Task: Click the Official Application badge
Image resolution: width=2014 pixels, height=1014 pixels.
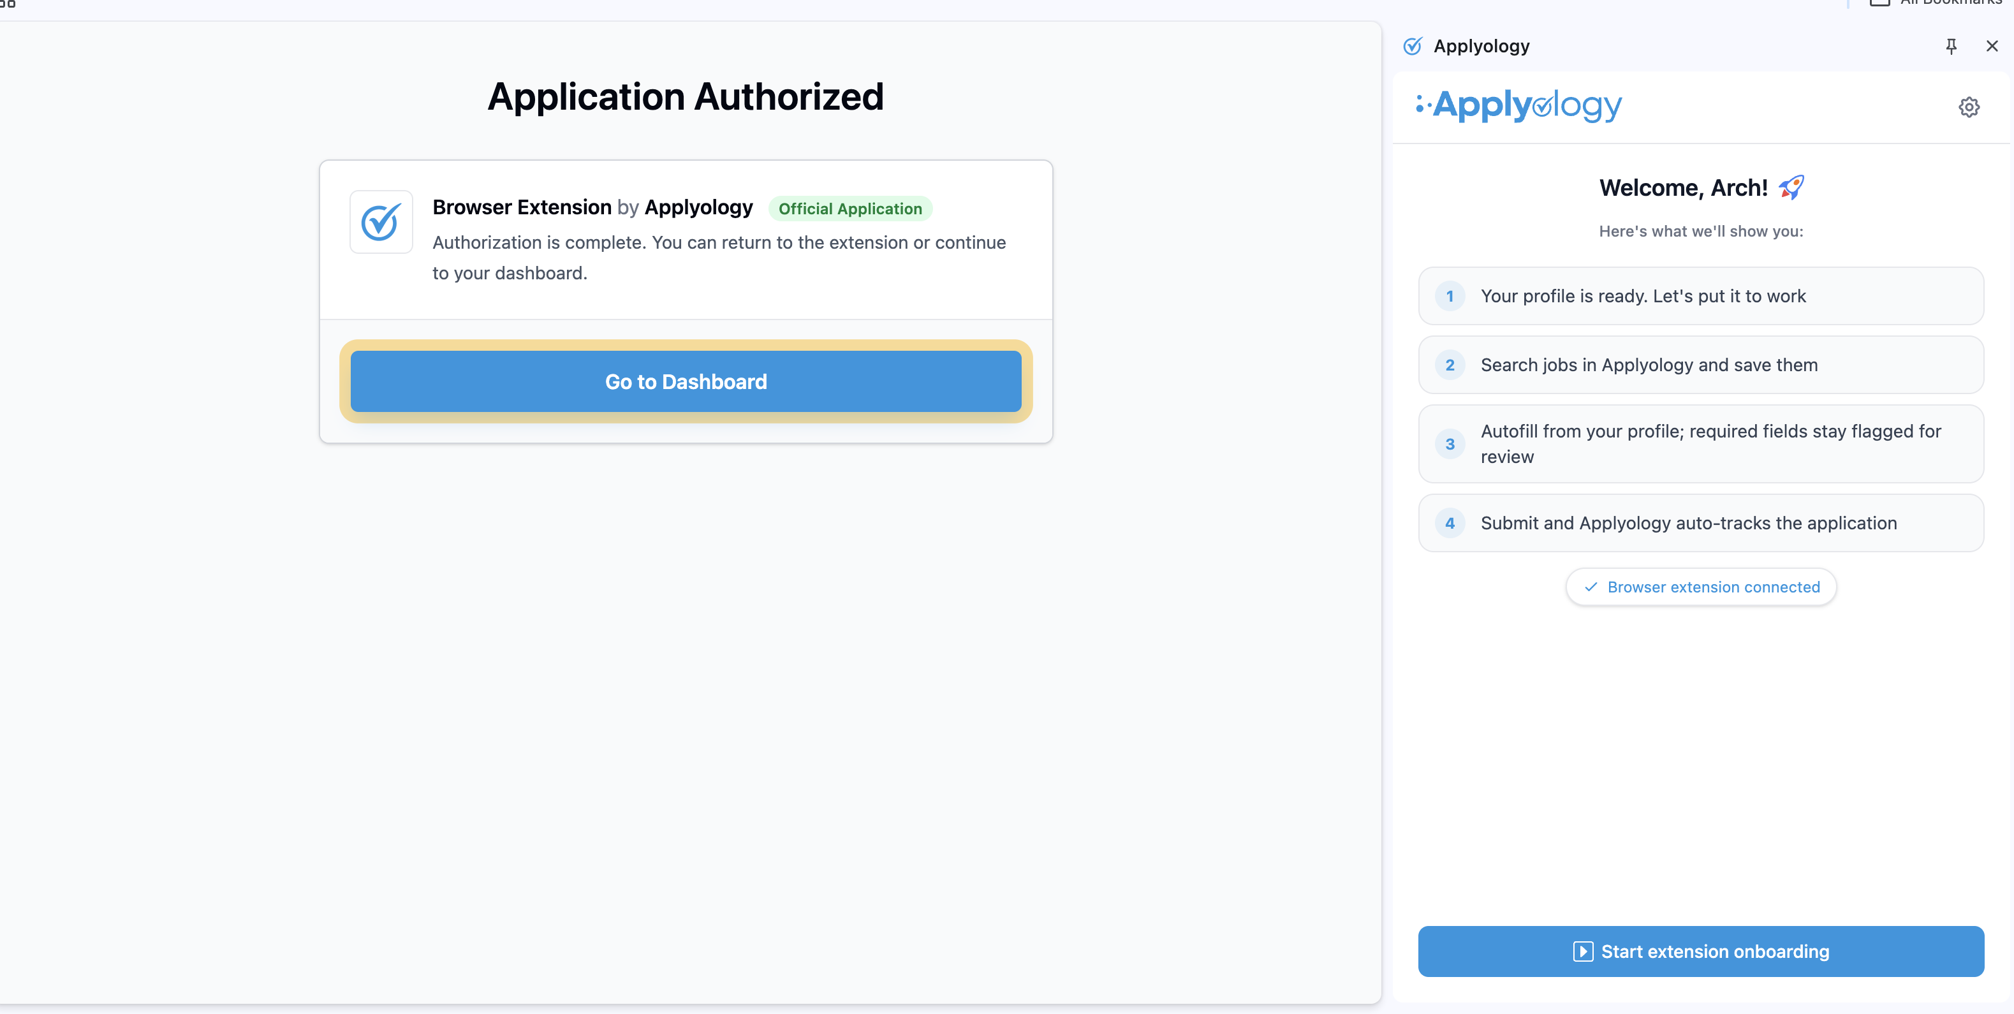Action: [850, 209]
